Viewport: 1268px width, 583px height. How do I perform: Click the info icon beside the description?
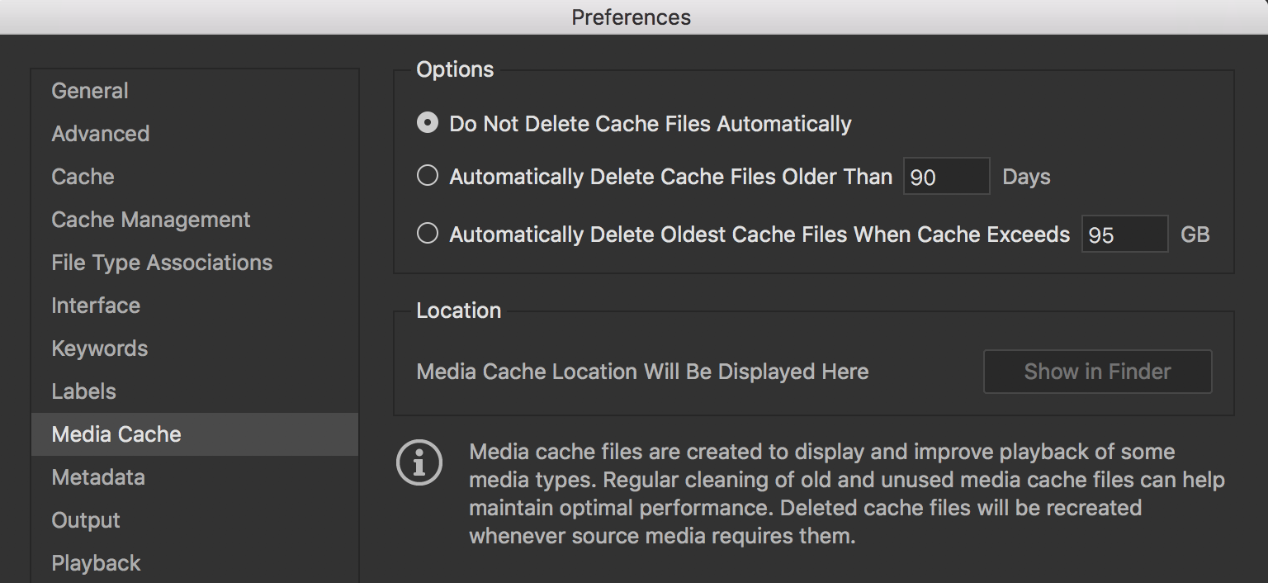click(x=419, y=463)
